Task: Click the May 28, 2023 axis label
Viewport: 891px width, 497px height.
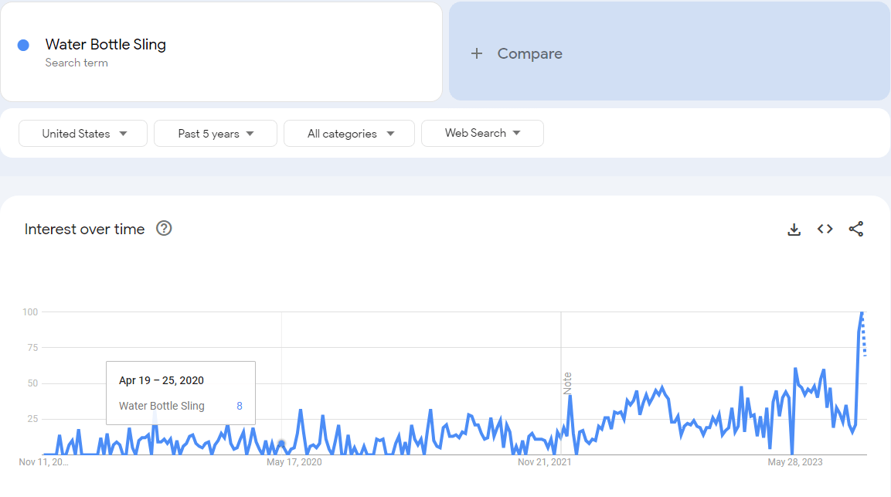Action: click(794, 462)
